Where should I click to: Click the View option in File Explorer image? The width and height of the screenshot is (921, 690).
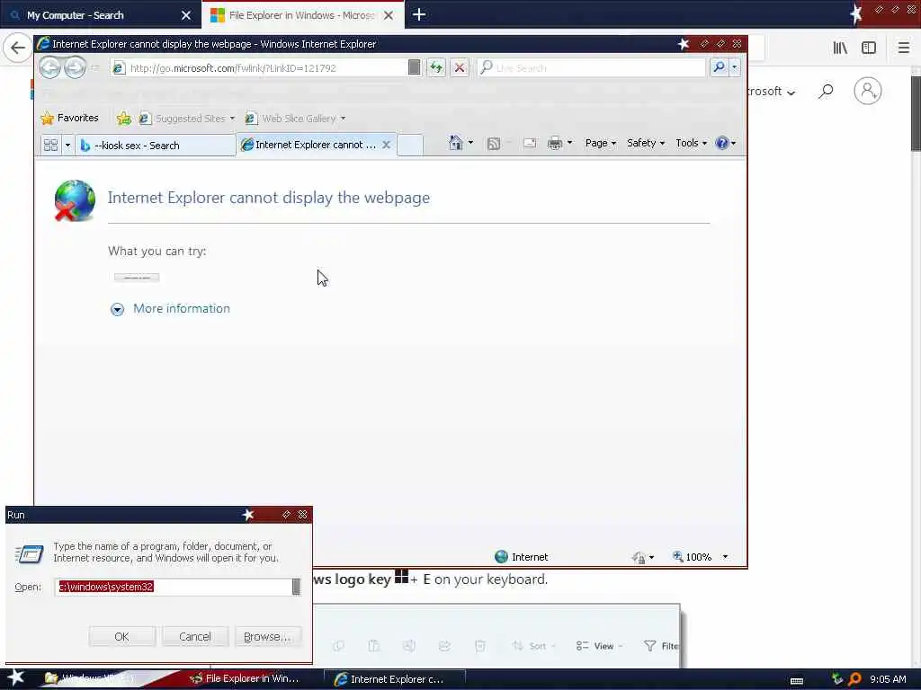(x=598, y=646)
